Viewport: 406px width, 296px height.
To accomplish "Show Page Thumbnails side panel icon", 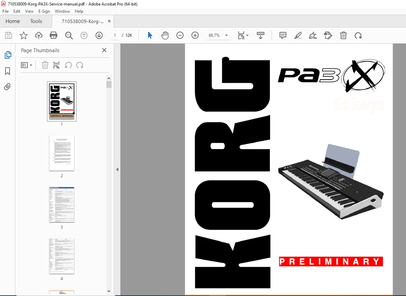I will pos(8,55).
